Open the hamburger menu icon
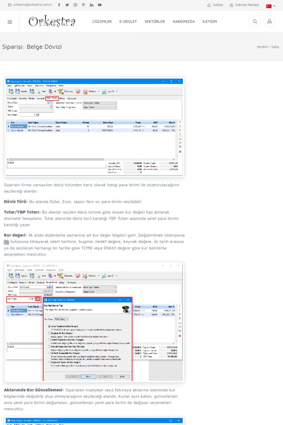Screen dimensions: 283x425 point(10,22)
